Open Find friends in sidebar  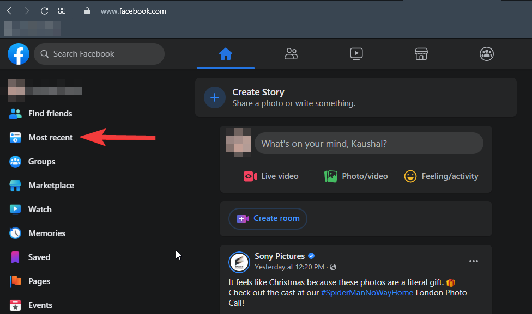(x=50, y=114)
